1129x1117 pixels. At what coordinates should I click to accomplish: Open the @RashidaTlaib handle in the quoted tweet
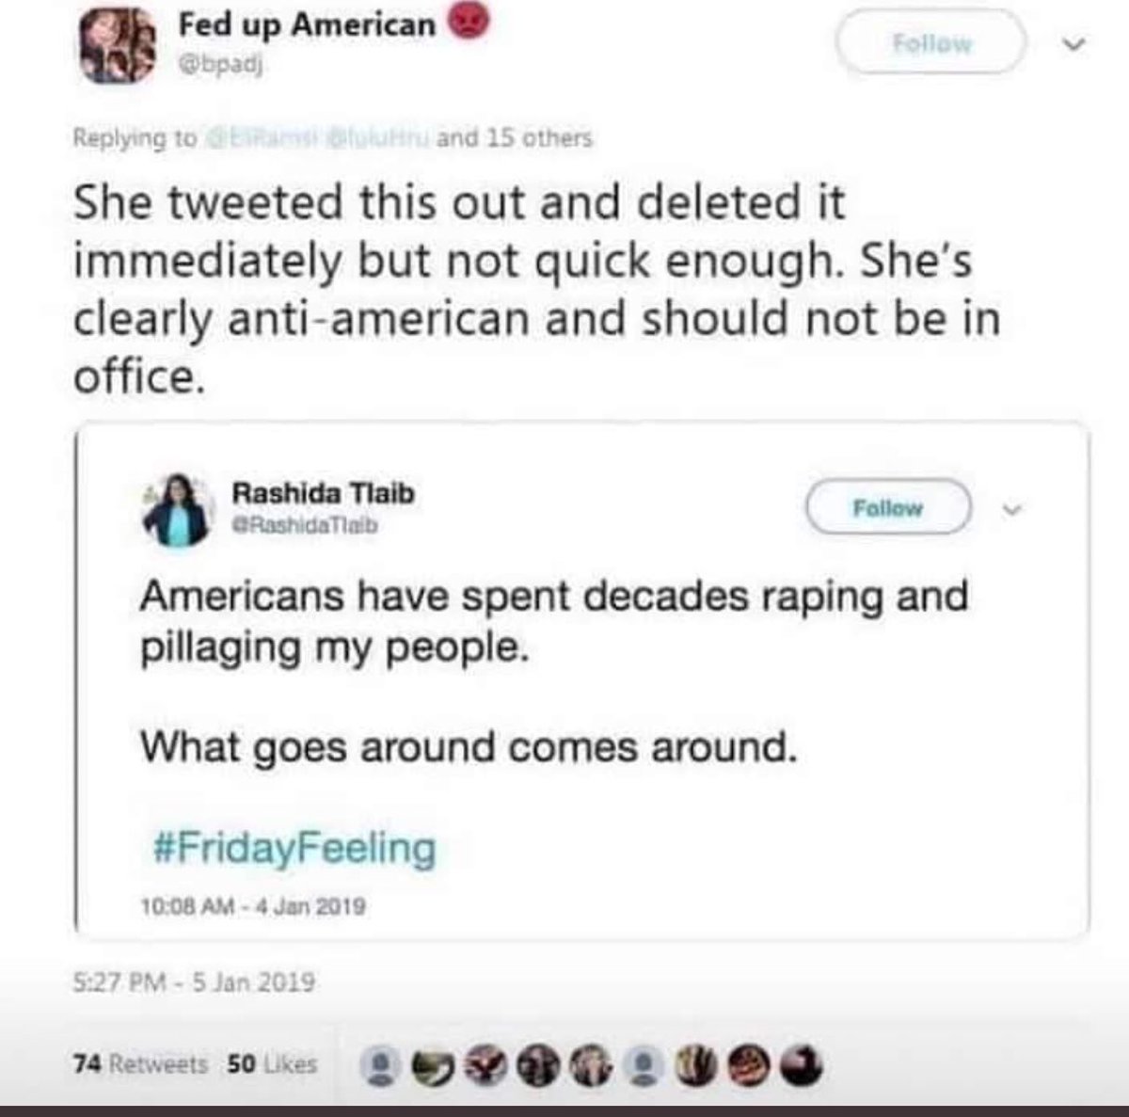coord(305,527)
